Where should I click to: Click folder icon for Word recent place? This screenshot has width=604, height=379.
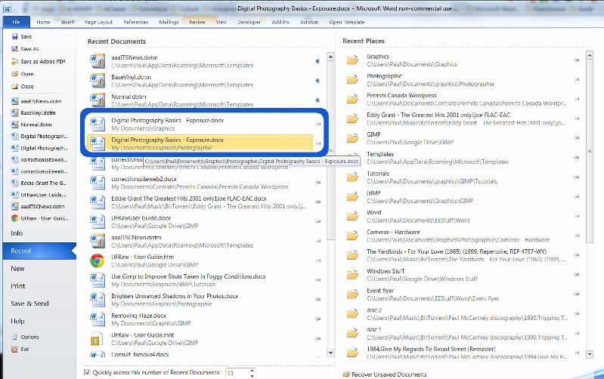[x=352, y=216]
